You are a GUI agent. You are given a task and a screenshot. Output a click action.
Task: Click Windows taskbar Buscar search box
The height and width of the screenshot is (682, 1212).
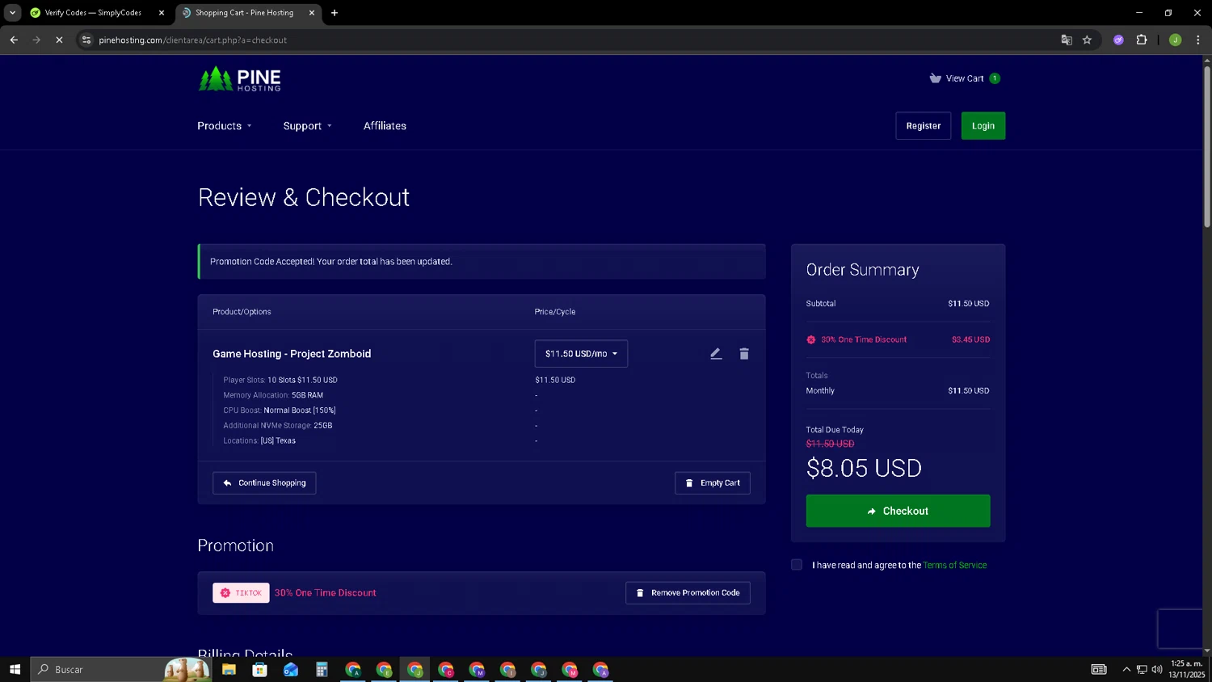121,669
